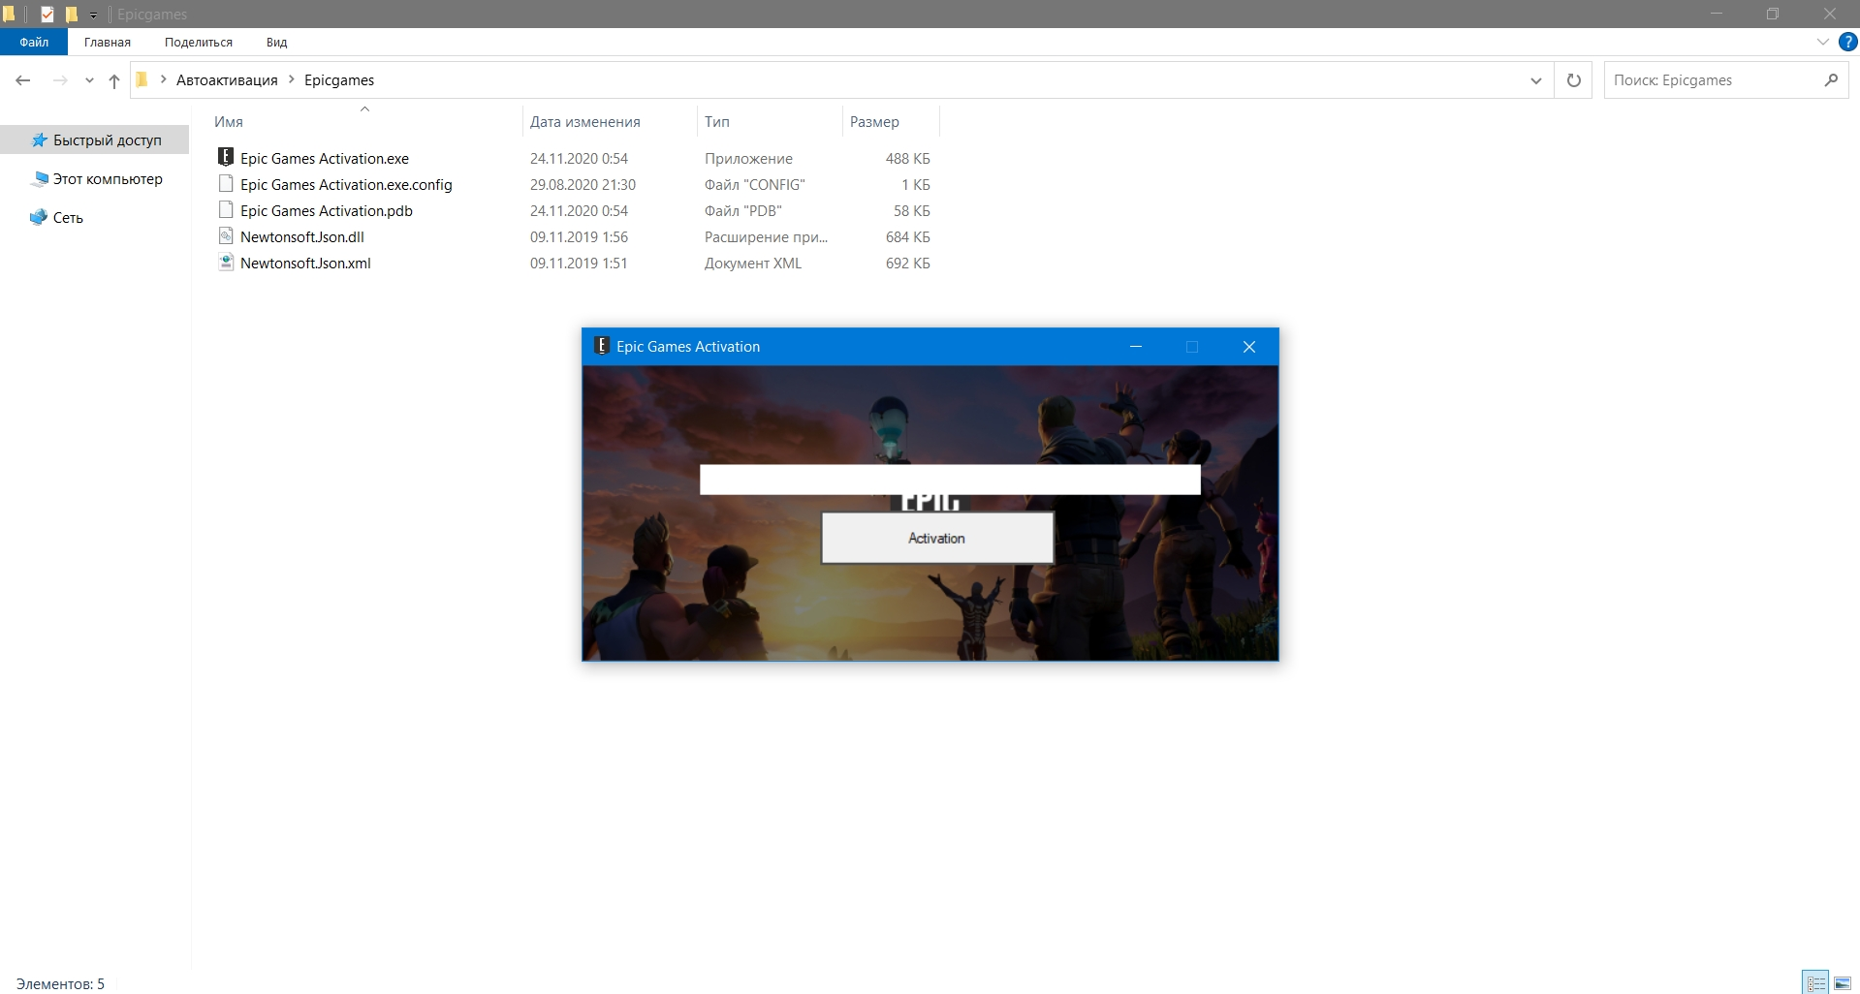Open Explorer help question mark icon
This screenshot has height=994, width=1860.
1848,42
